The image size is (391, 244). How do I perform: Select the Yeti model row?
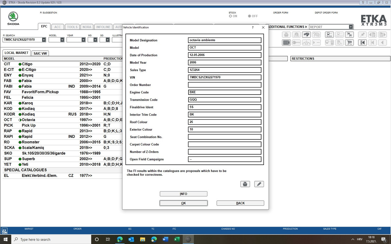pyautogui.click(x=62, y=164)
